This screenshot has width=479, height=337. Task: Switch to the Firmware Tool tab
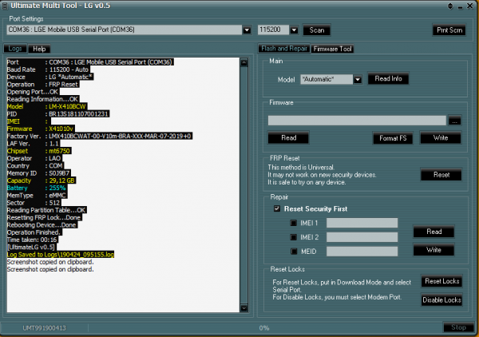coord(332,49)
